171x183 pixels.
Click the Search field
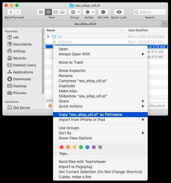(149, 12)
